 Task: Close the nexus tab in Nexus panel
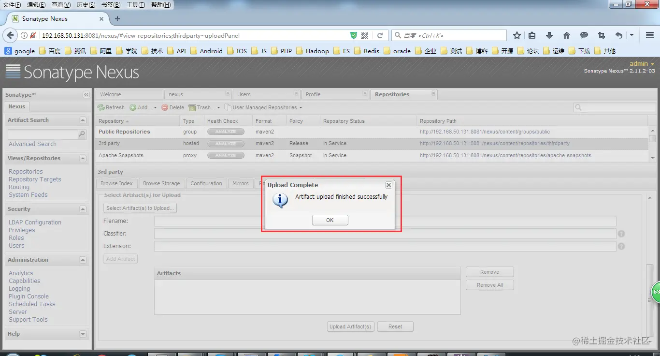pyautogui.click(x=228, y=93)
